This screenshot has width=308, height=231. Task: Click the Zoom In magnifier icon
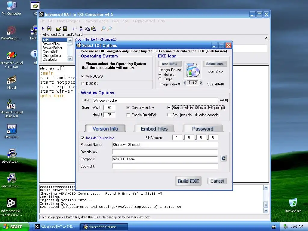pyautogui.click(x=103, y=29)
